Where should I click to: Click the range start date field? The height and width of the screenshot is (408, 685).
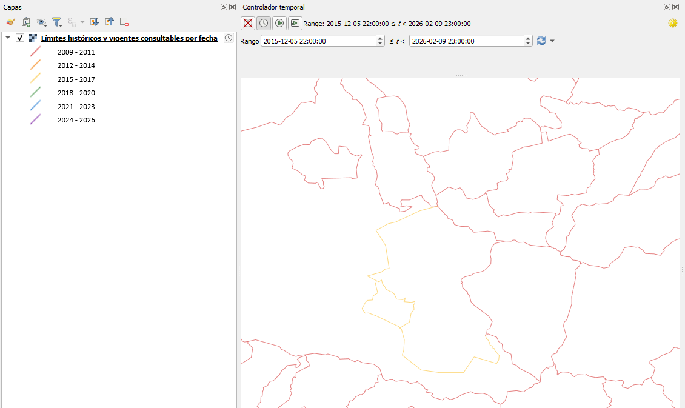pyautogui.click(x=318, y=41)
